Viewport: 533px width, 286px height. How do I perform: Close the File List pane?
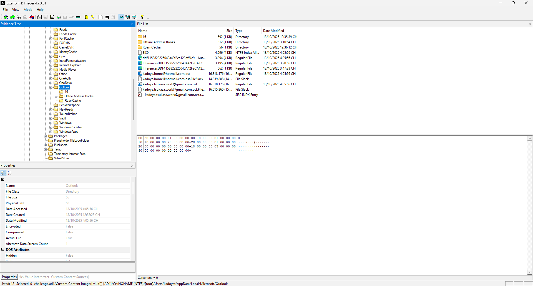coord(530,24)
